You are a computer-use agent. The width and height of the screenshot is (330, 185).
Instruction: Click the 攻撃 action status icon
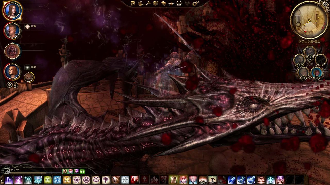coord(27,26)
